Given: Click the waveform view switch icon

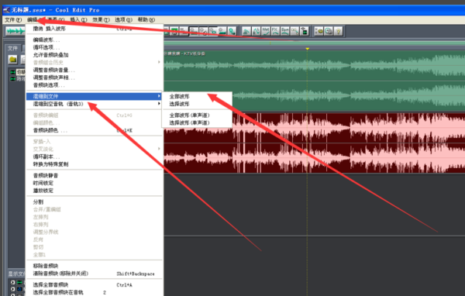Looking at the screenshot, I should click(15, 31).
